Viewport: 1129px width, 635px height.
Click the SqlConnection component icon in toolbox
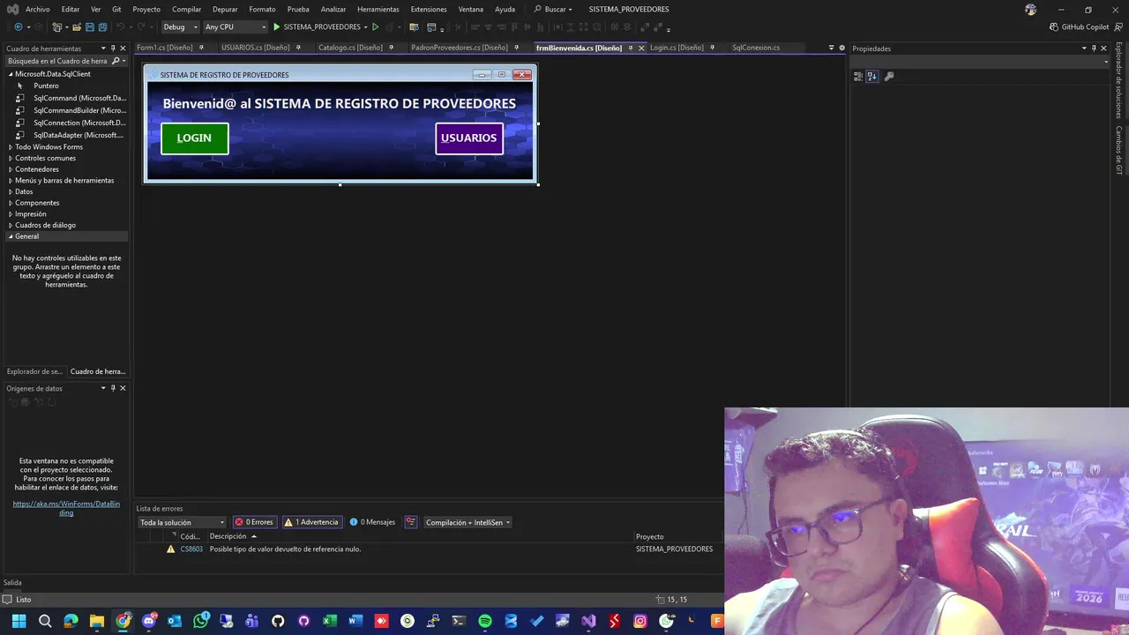(x=20, y=123)
